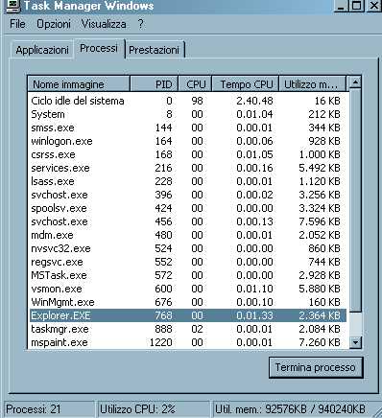Select the System process row
The image size is (382, 418).
[187, 114]
